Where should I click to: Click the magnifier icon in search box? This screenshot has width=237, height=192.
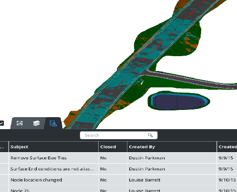point(150,135)
